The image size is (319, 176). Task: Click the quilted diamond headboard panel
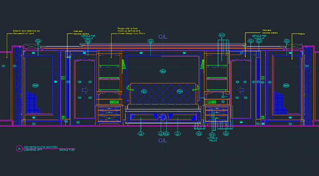pos(163,94)
